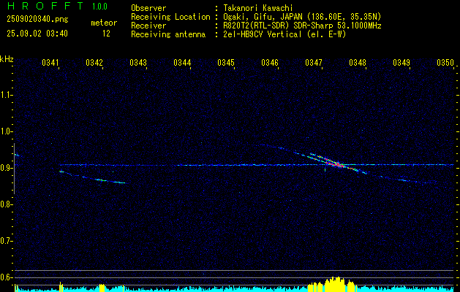The image size is (460, 292).
Task: Click the 0347 time axis marker
Action: click(313, 62)
